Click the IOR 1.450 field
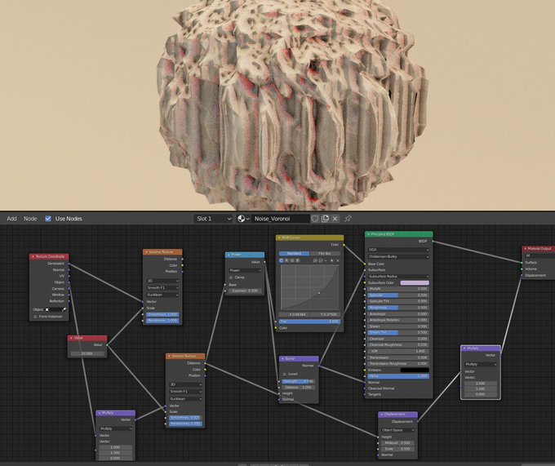The width and height of the screenshot is (555, 466). click(x=398, y=352)
